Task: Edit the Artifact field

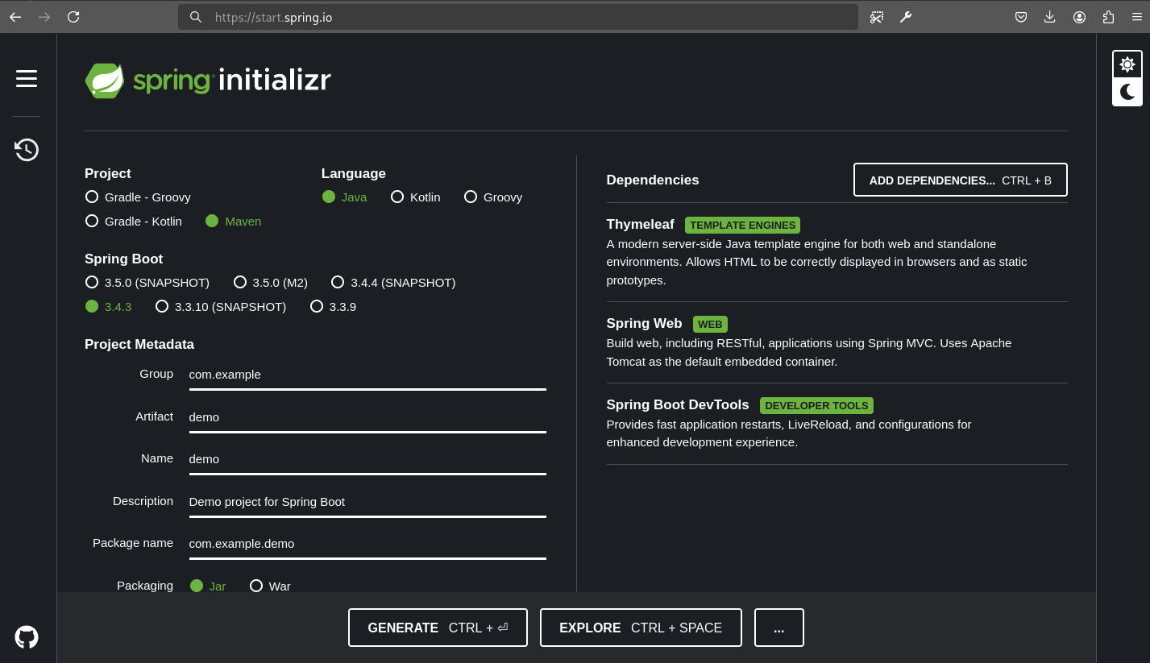Action: pos(367,417)
